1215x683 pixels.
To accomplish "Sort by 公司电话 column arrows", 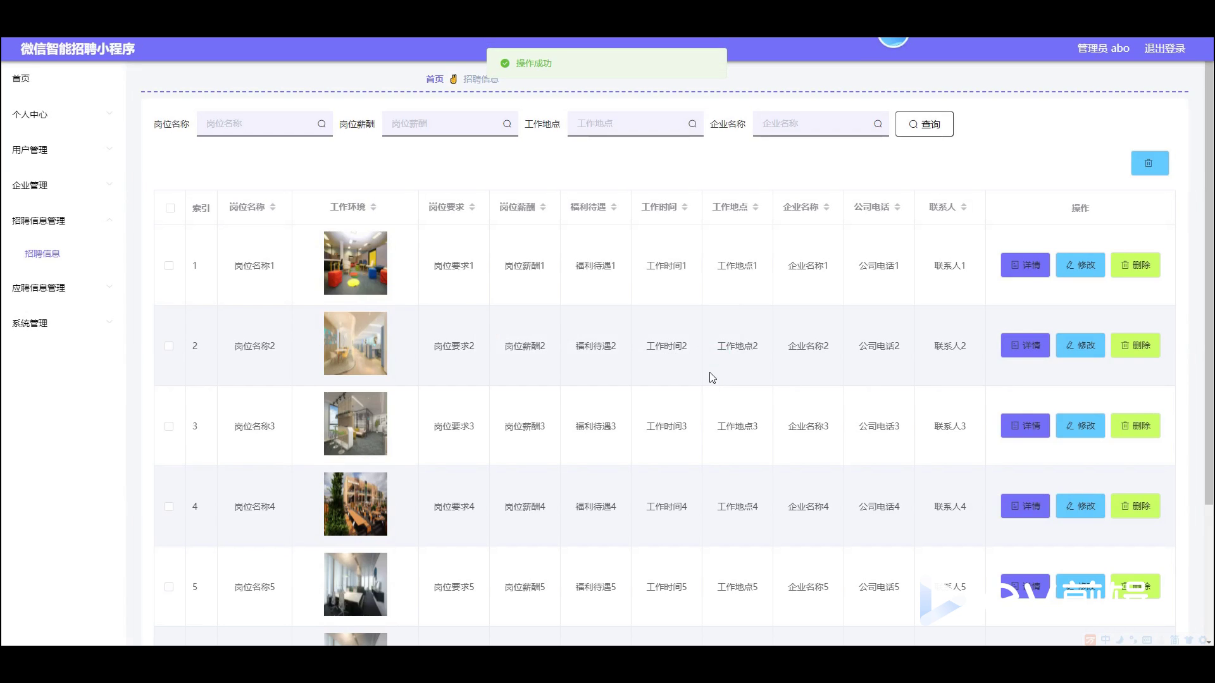I will (897, 207).
